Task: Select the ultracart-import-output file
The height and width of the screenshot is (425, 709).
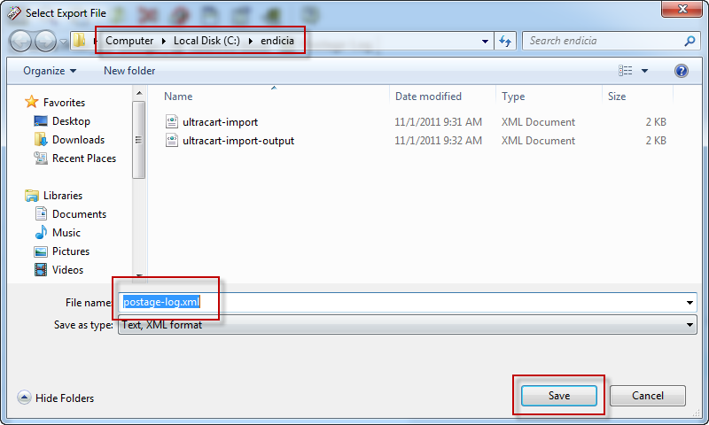Action: (x=238, y=141)
